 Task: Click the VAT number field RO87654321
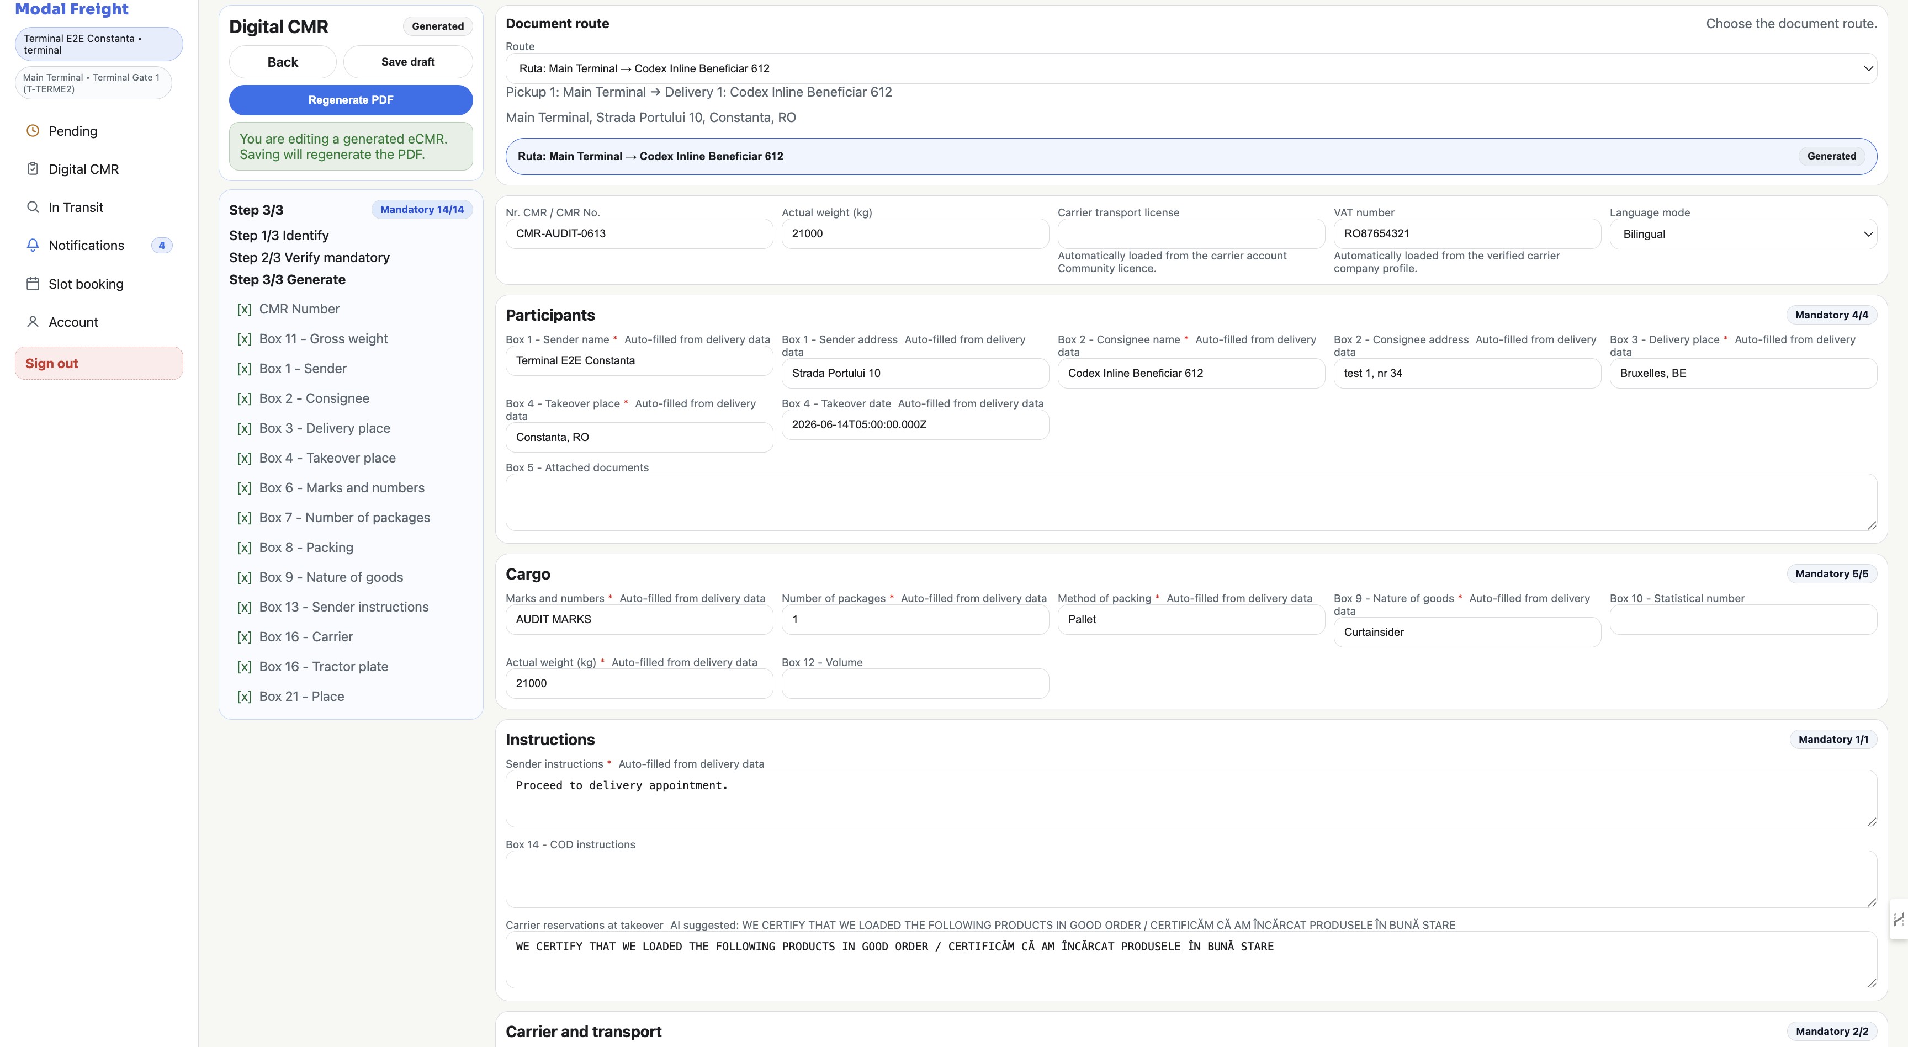tap(1466, 233)
